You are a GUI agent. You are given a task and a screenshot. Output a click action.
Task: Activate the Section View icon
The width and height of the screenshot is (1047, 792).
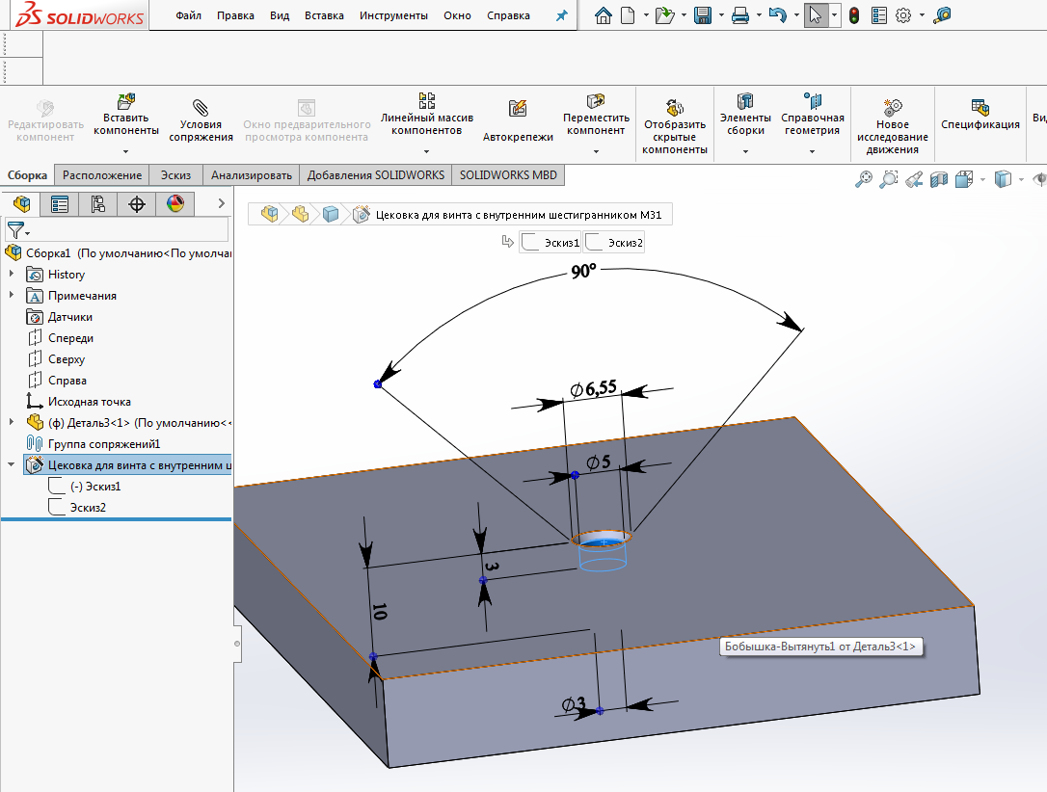(x=938, y=179)
